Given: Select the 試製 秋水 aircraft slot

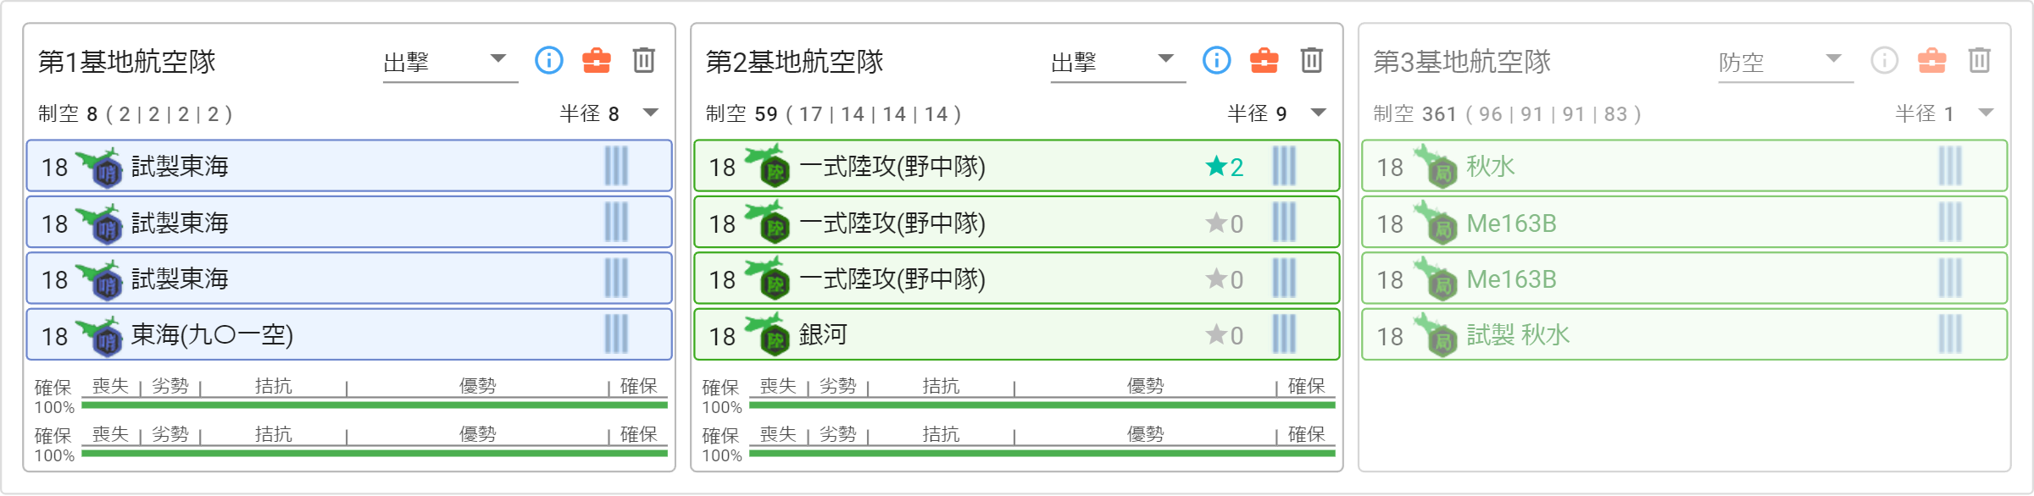Looking at the screenshot, I should [x=1684, y=334].
